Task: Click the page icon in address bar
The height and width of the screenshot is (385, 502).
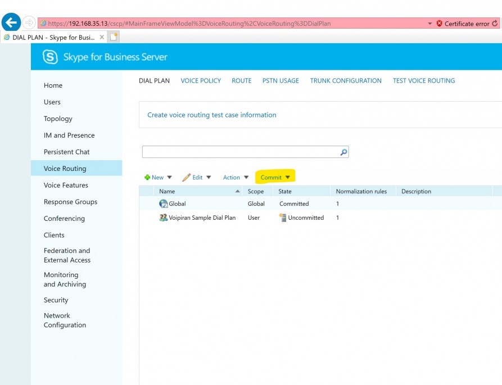Action: 43,24
